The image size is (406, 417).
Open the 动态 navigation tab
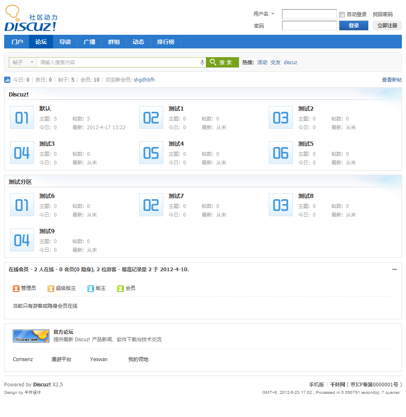point(138,42)
